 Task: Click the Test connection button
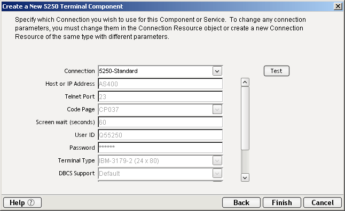(x=276, y=71)
